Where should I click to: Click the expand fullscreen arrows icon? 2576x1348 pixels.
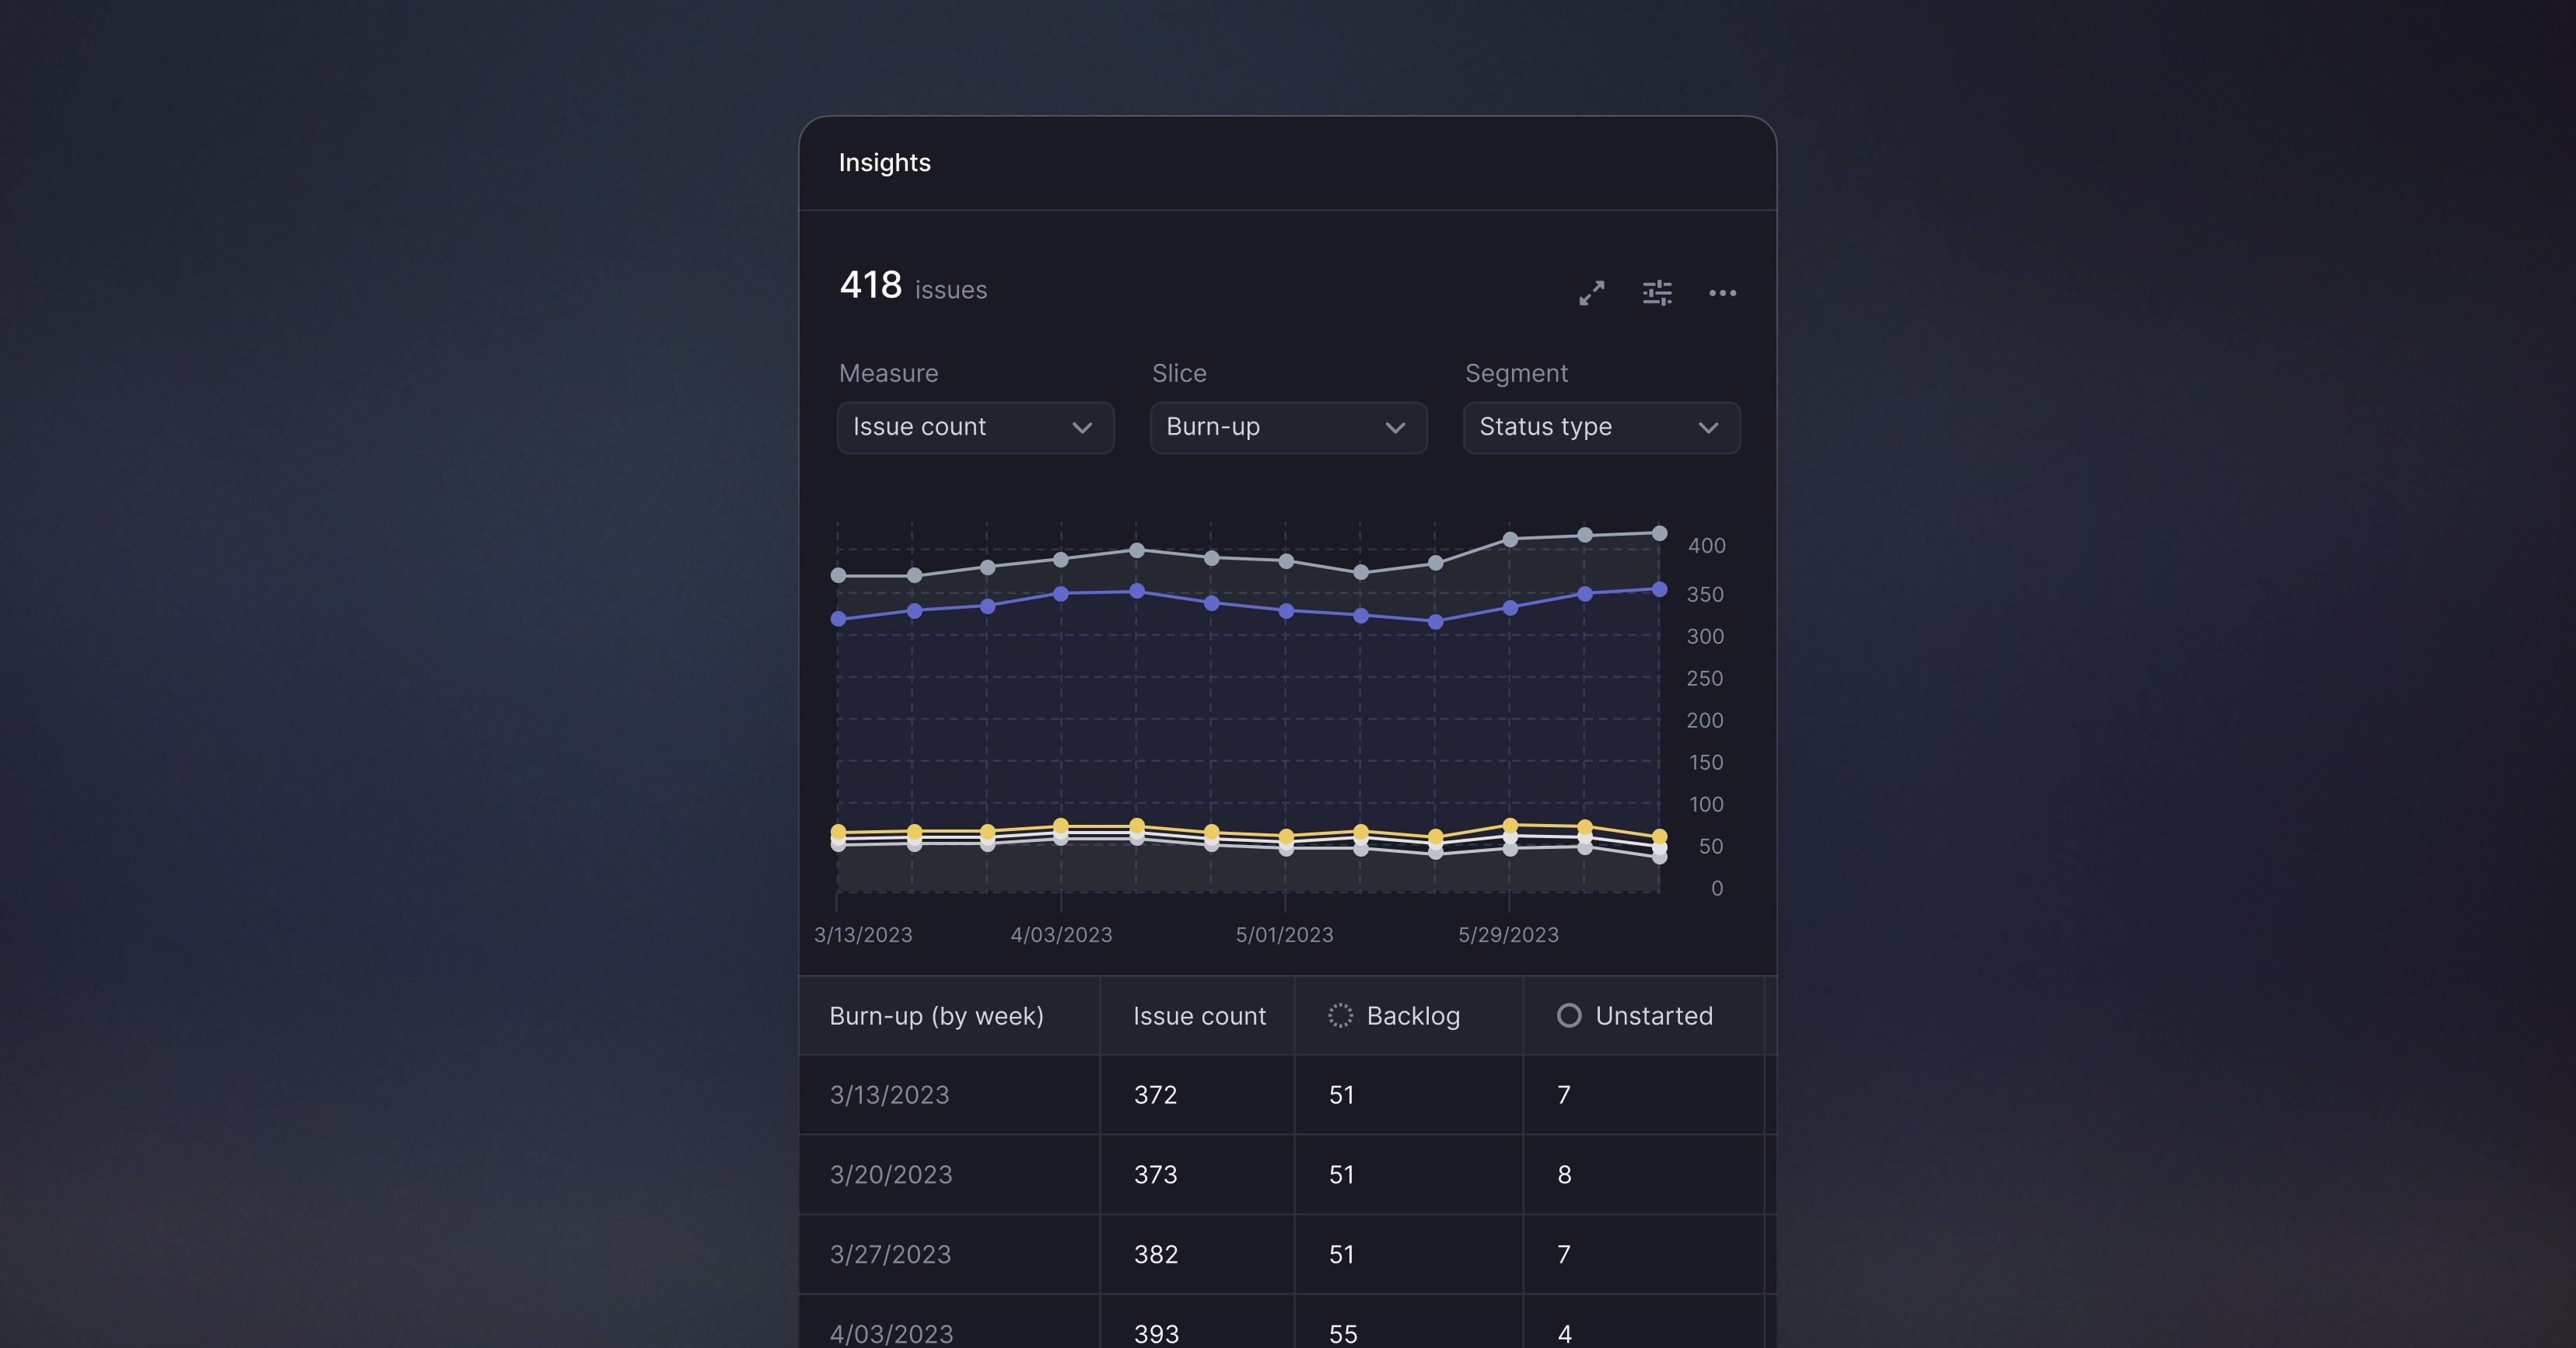point(1591,293)
